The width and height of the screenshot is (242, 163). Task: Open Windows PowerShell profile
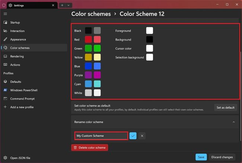coord(34,90)
